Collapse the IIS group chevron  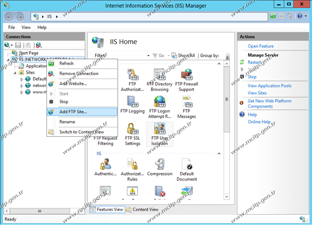point(219,153)
